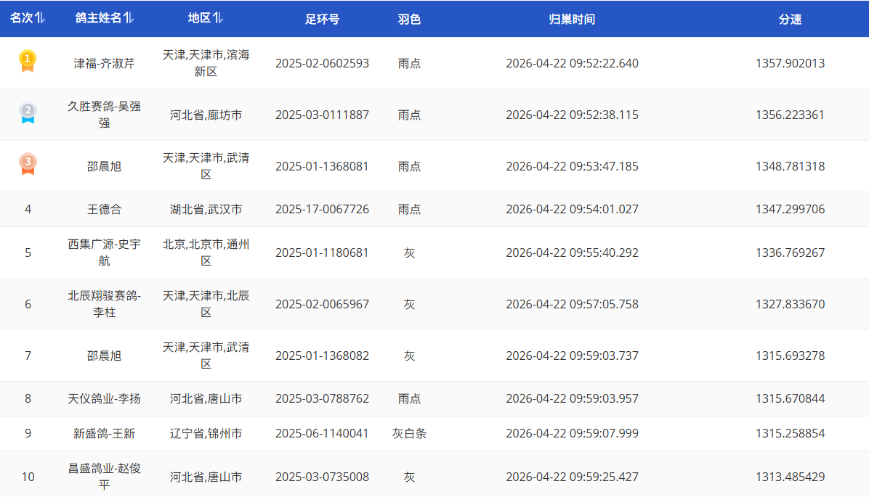Click the 羽色 column header
Viewport: 869px width, 497px height.
click(x=409, y=20)
